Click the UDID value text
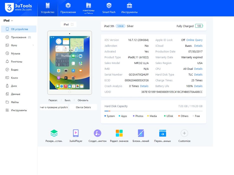This screenshot has width=234, height=175. point(172,92)
